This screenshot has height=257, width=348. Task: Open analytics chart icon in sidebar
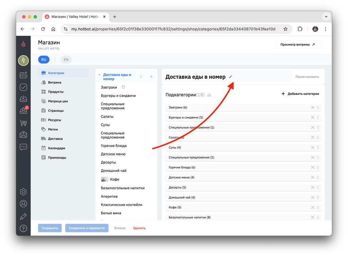pos(23,75)
